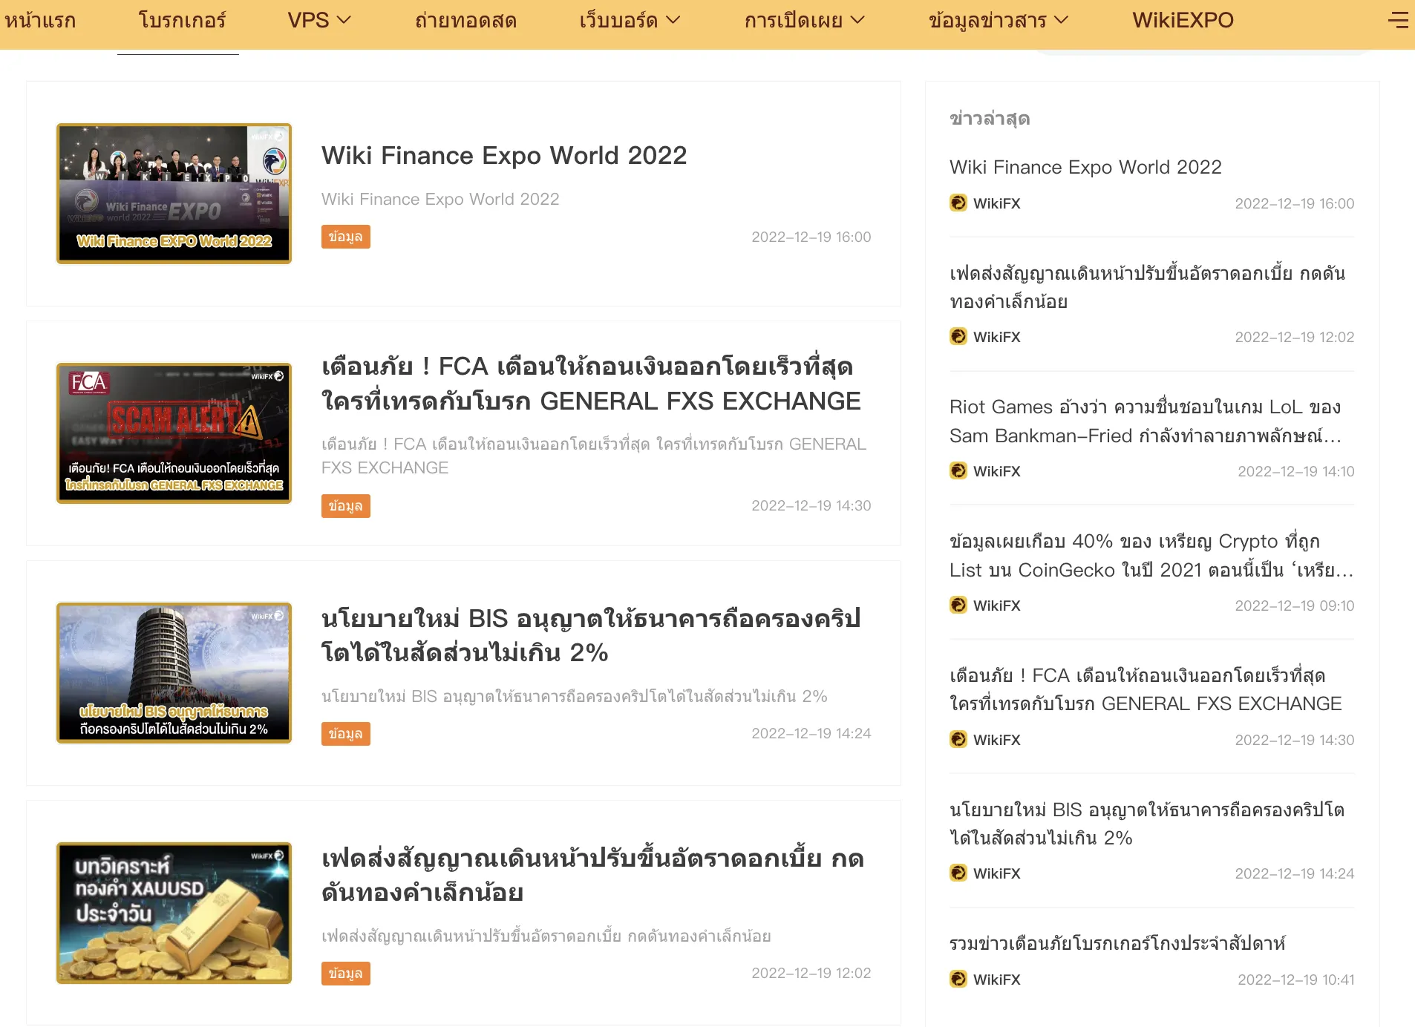The height and width of the screenshot is (1027, 1415).
Task: Open sidebar Fed gold headline
Action: click(1148, 287)
